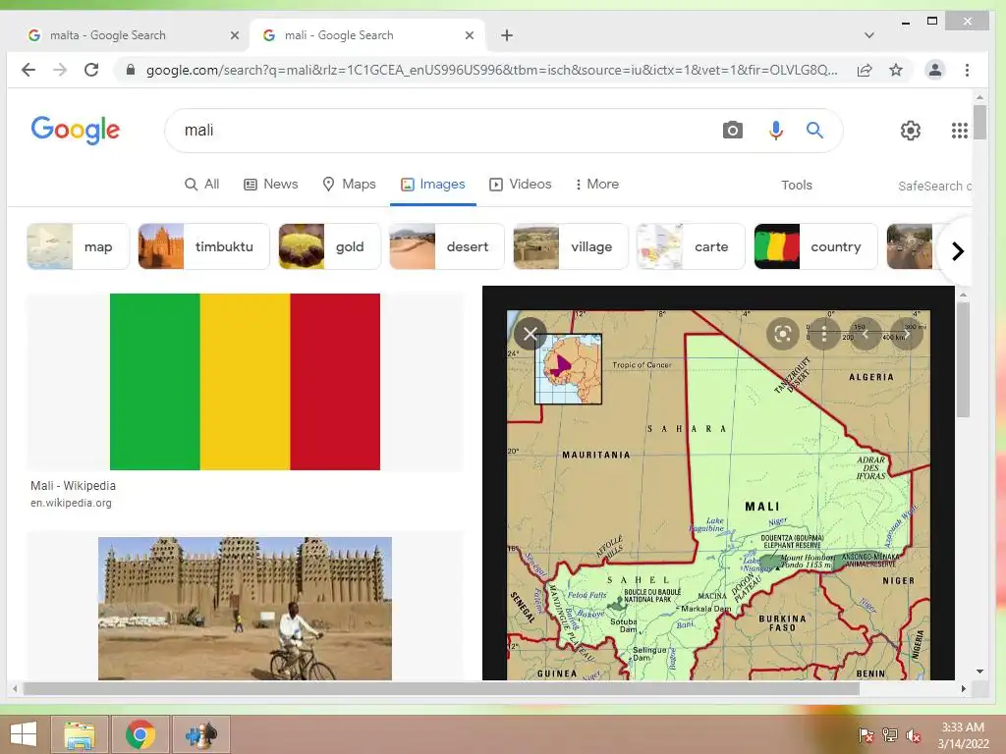This screenshot has width=1006, height=754.
Task: Open the Chrome profile avatar
Action: tap(935, 70)
